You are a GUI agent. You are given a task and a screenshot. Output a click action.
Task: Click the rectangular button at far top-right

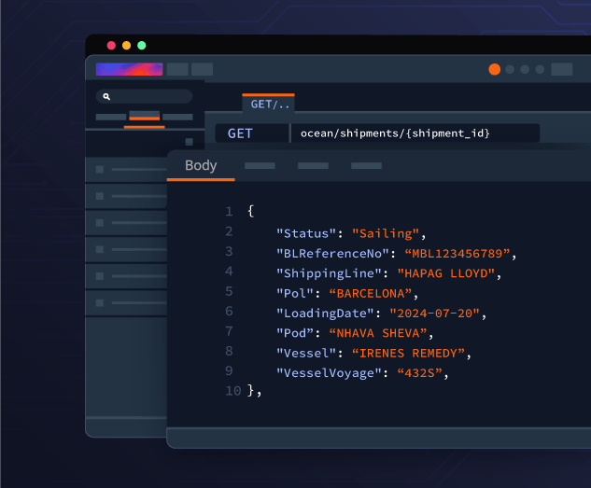coord(562,69)
